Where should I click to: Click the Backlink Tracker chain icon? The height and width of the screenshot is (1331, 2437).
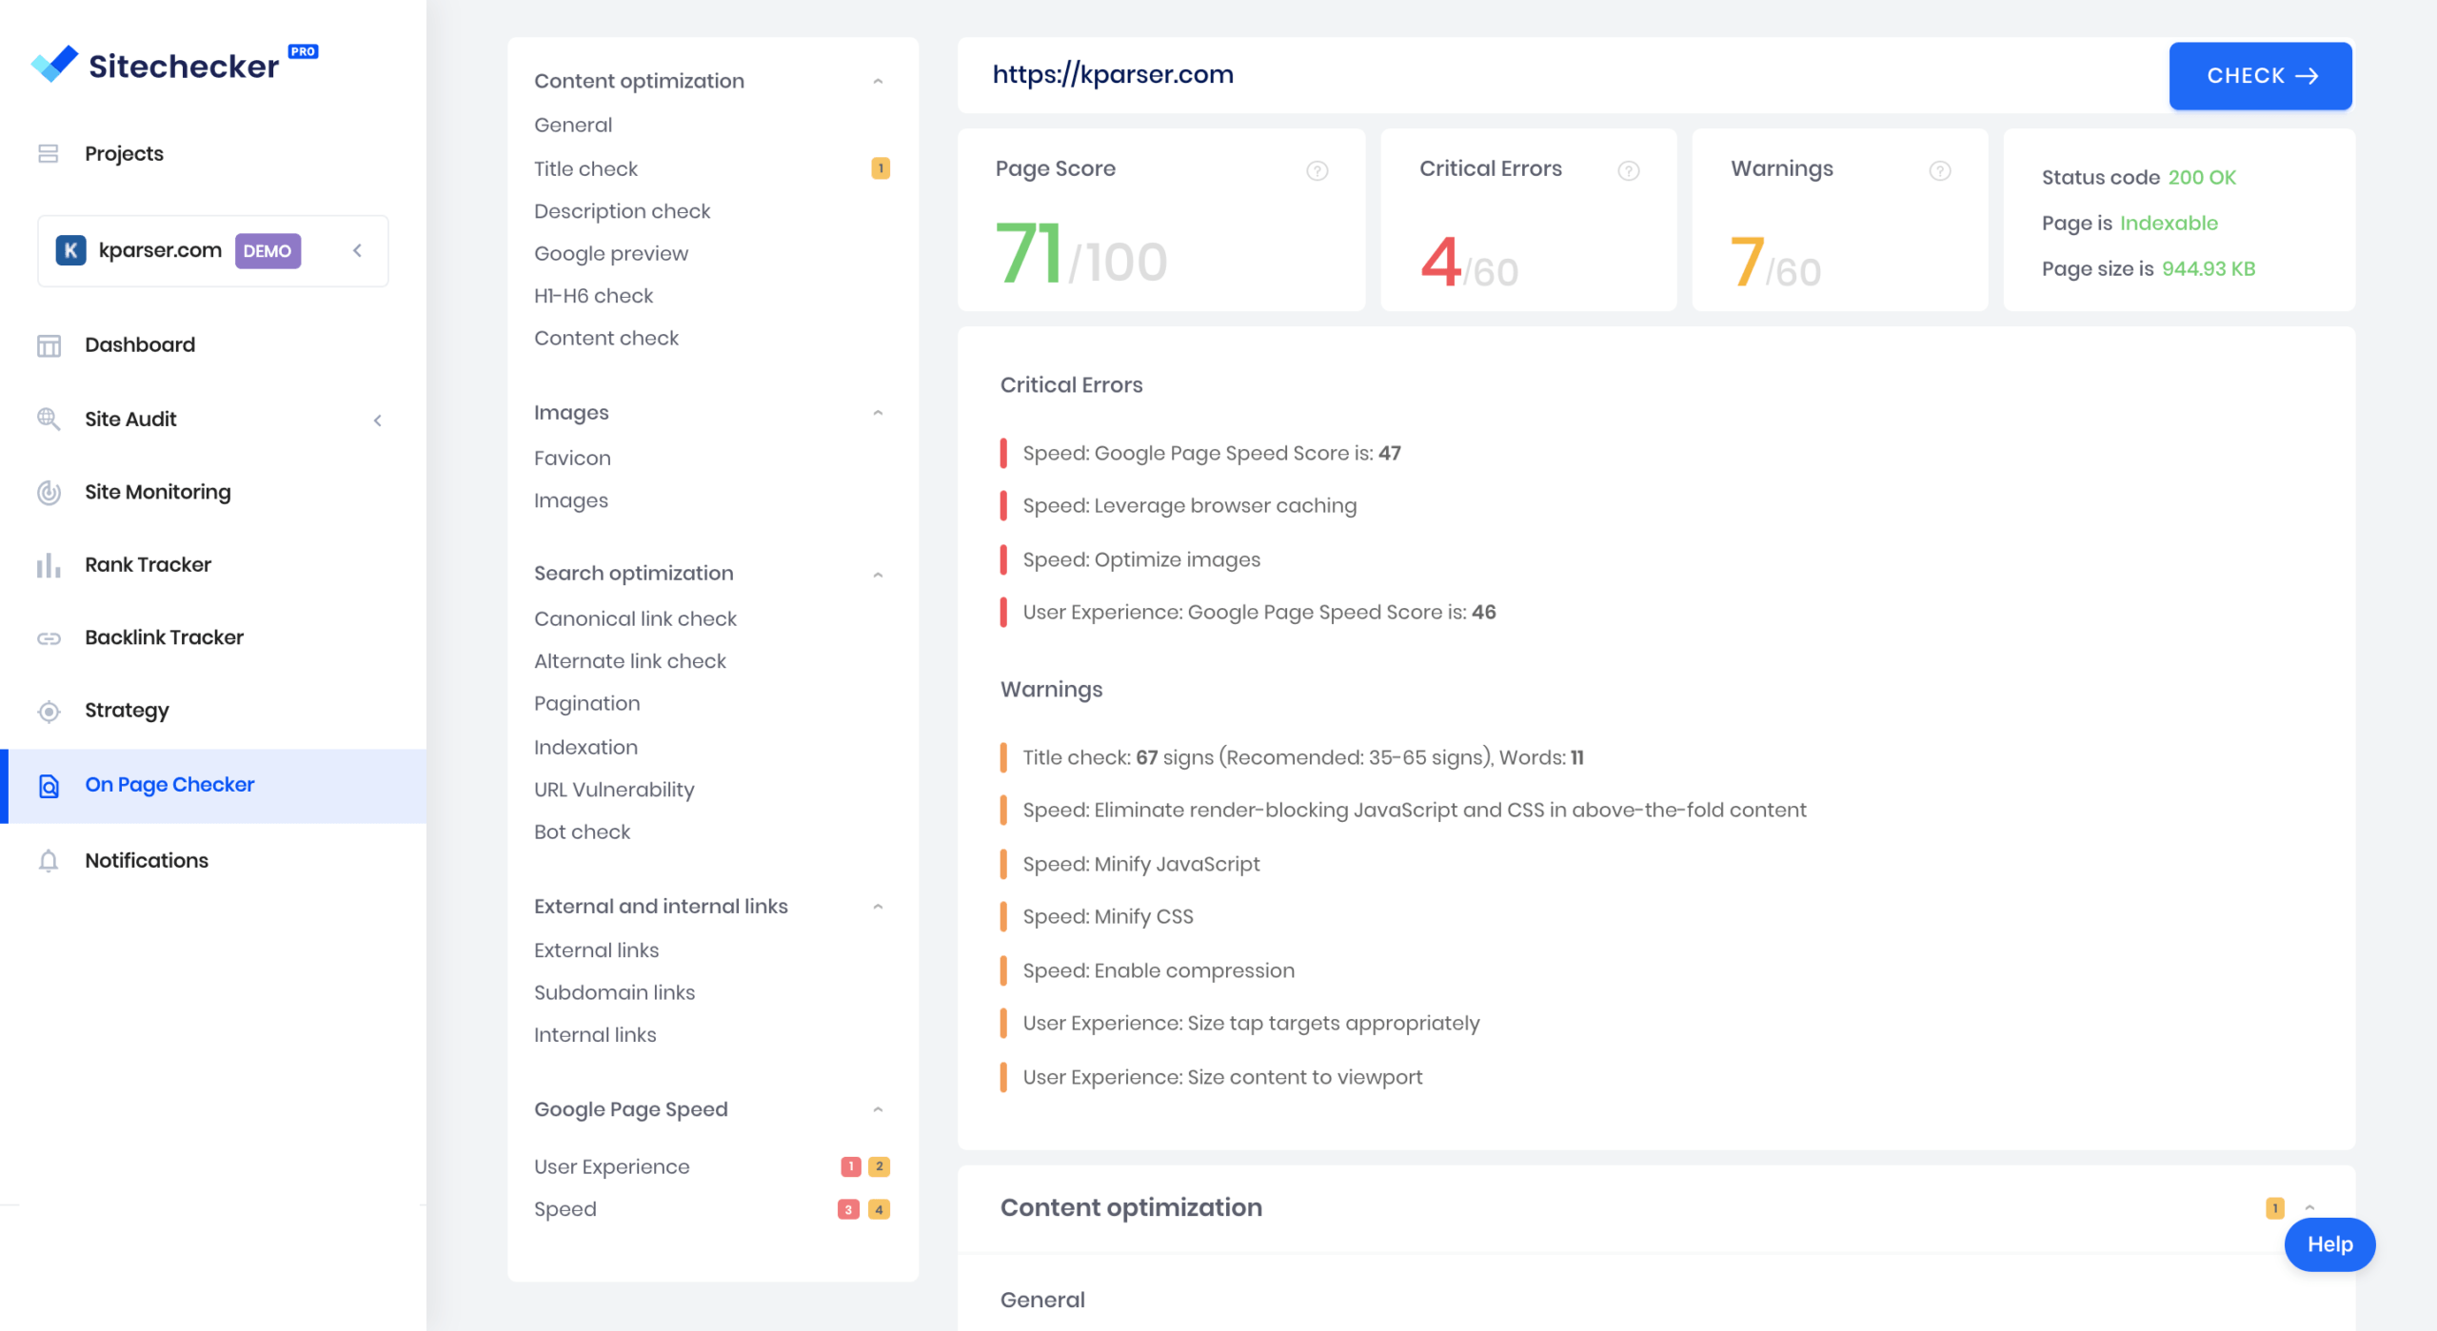coord(49,637)
